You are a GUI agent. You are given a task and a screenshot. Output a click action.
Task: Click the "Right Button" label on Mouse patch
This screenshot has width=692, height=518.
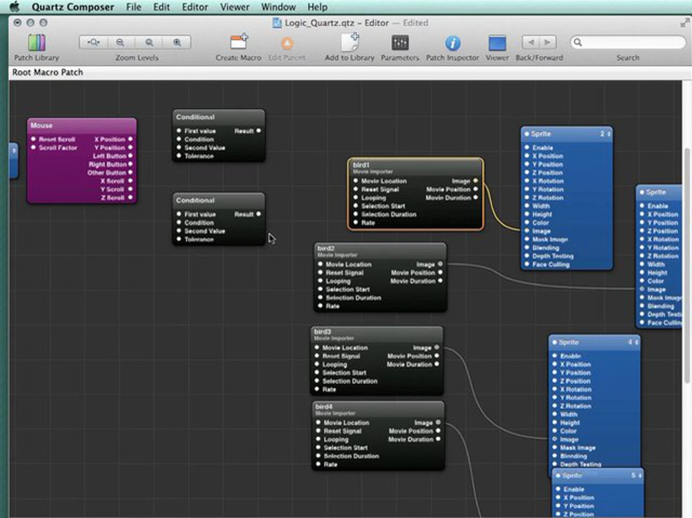[x=108, y=164]
